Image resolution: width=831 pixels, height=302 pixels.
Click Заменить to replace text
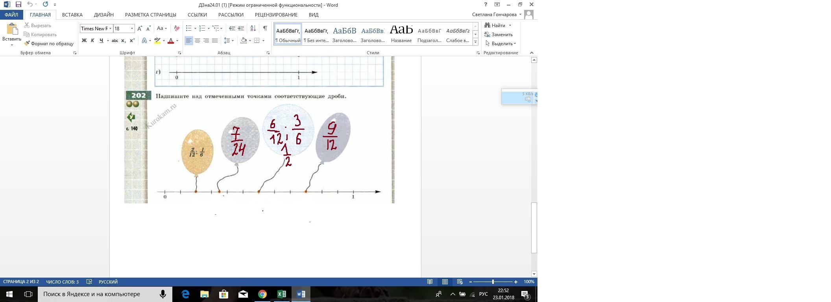tap(499, 35)
